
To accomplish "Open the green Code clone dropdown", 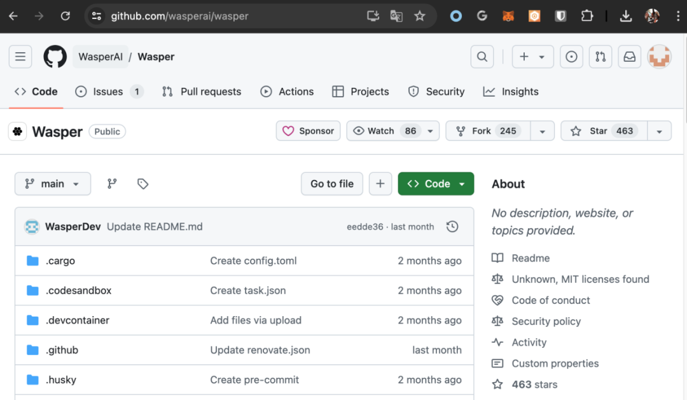I will click(436, 184).
